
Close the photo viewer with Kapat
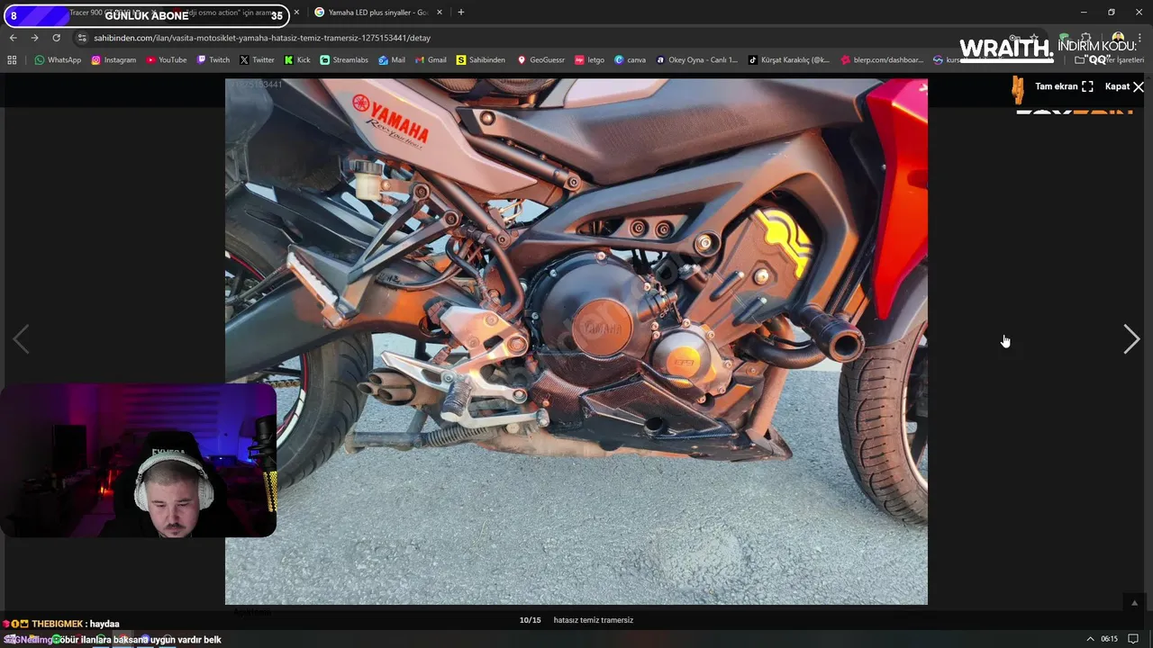[1124, 86]
